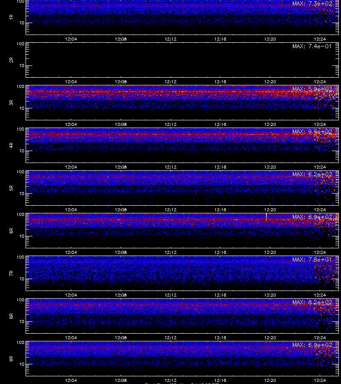The height and width of the screenshot is (384, 341).
Task: Select the 10 y-axis label of the 2R panel
Action: click(22, 65)
